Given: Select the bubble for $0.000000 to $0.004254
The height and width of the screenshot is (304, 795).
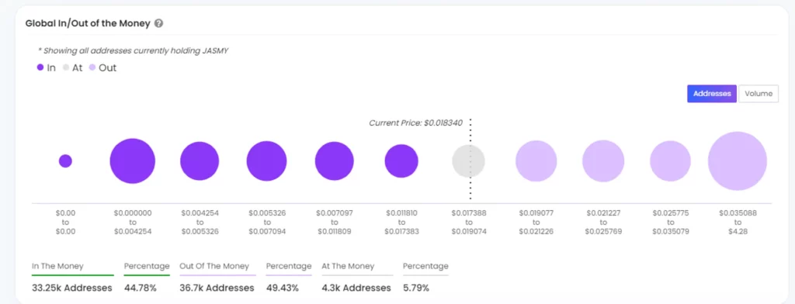Looking at the screenshot, I should (x=132, y=161).
